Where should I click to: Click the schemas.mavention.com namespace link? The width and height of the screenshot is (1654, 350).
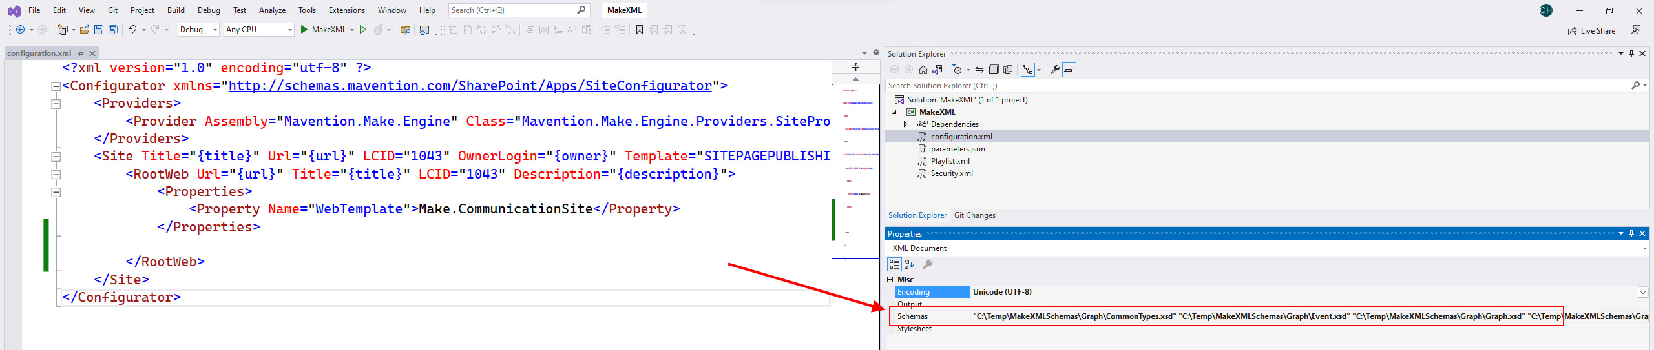[470, 86]
